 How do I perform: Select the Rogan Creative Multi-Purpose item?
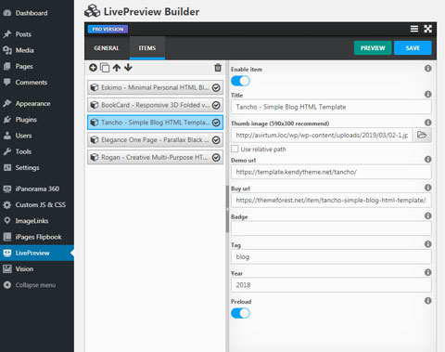[x=155, y=157]
